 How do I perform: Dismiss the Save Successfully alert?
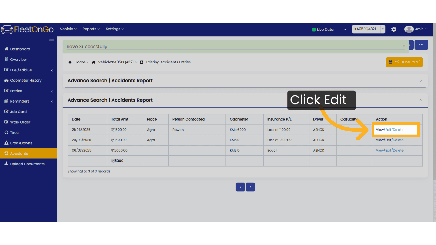(404, 46)
